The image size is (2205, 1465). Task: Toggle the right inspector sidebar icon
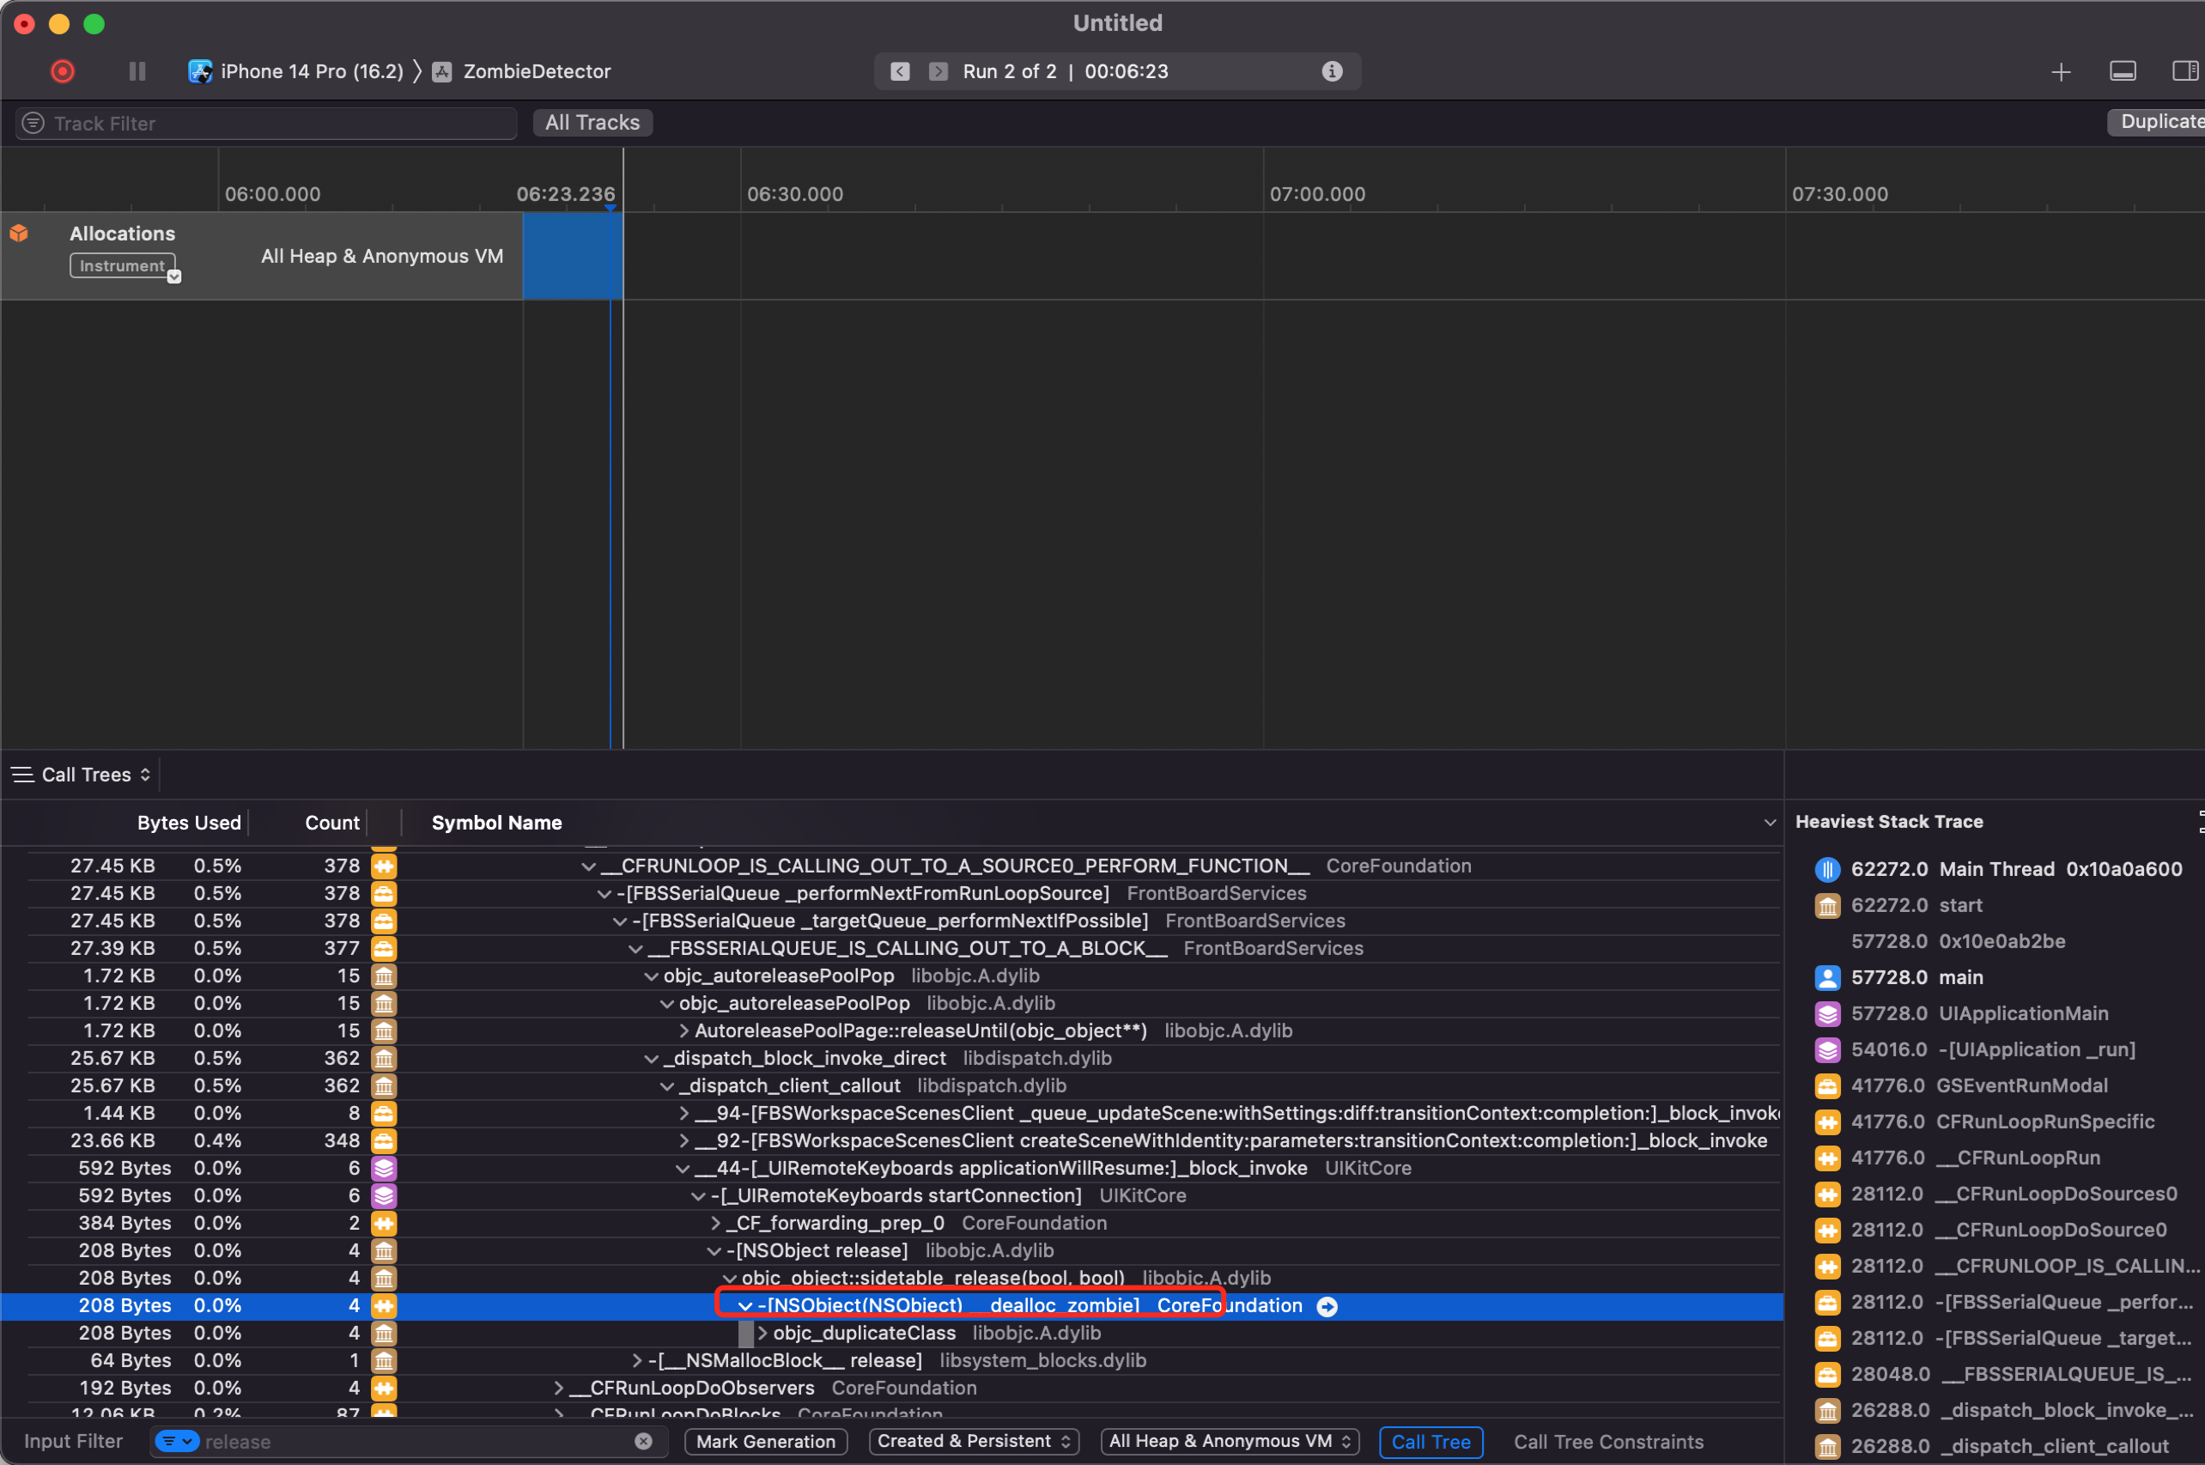(2184, 71)
